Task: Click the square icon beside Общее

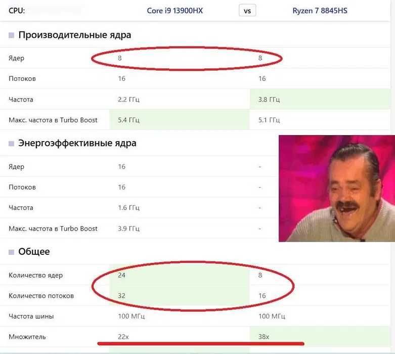Action: [11, 252]
